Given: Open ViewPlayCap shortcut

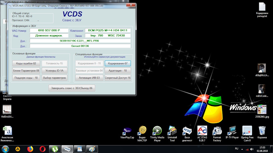Looking at the screenshot, I should tap(127, 133).
